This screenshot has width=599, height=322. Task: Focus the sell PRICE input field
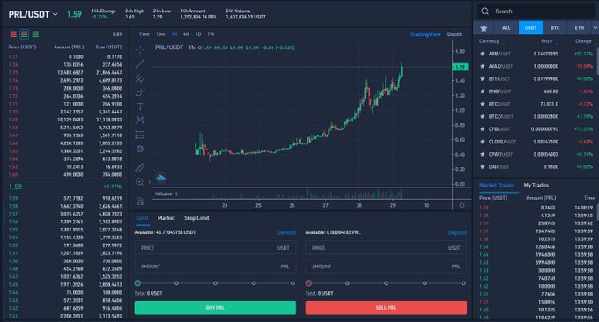coord(386,248)
